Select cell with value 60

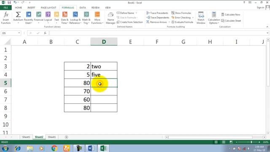[x=78, y=100]
